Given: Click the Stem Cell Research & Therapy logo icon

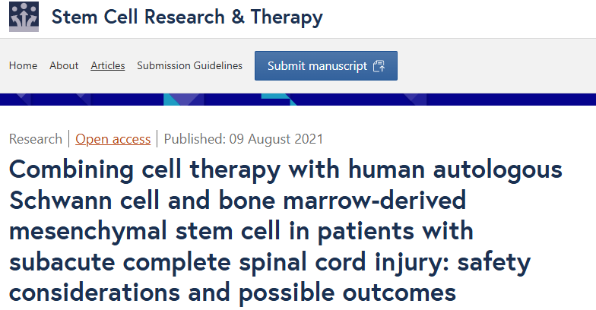Looking at the screenshot, I should tap(24, 17).
